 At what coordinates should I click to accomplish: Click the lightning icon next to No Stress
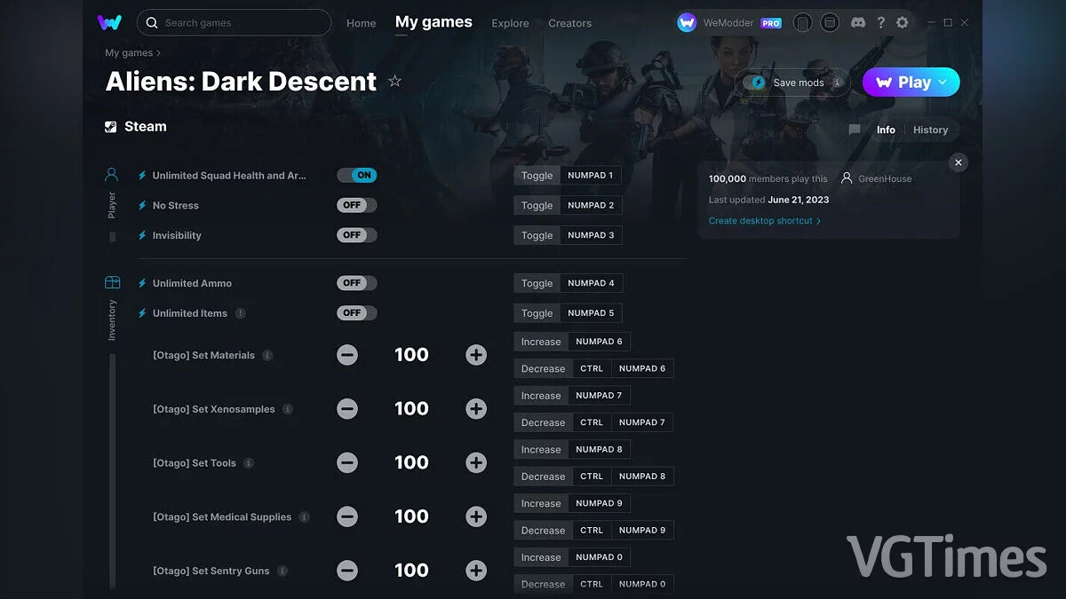142,205
